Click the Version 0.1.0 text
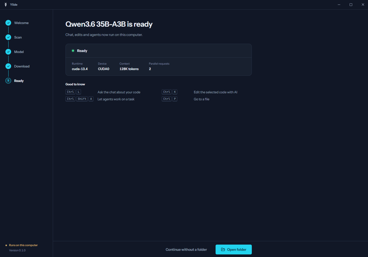The image size is (368, 257). tap(17, 250)
